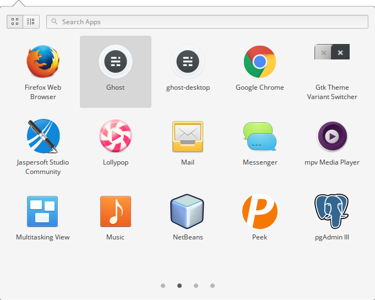This screenshot has width=375, height=300.
Task: Open NetBeans IDE
Action: click(x=188, y=222)
